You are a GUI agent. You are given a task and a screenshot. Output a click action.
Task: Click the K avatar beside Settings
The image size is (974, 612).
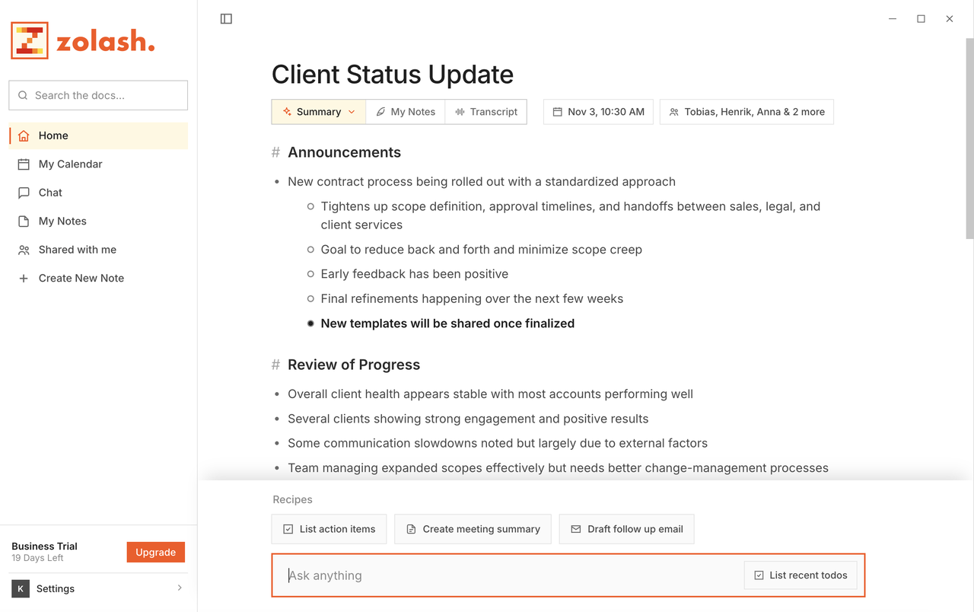[x=21, y=588]
